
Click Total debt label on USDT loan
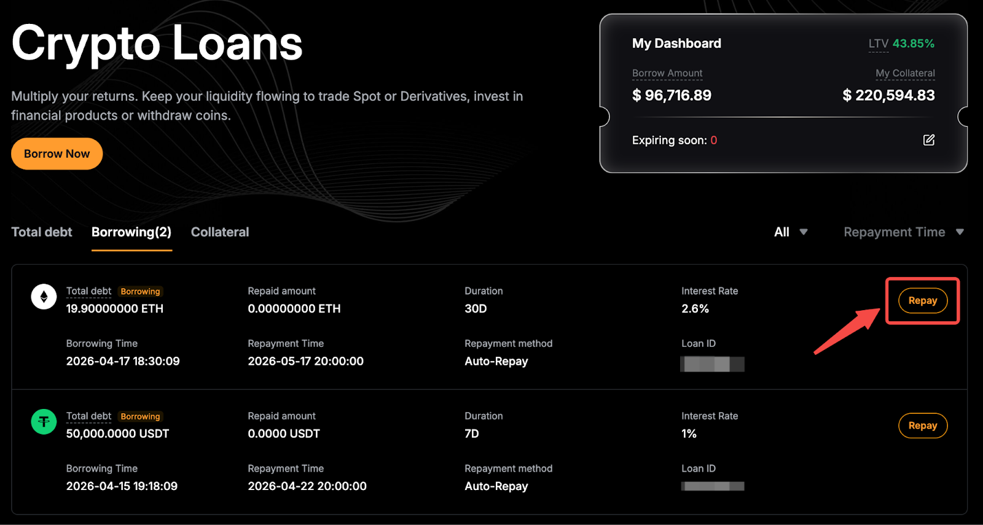88,416
